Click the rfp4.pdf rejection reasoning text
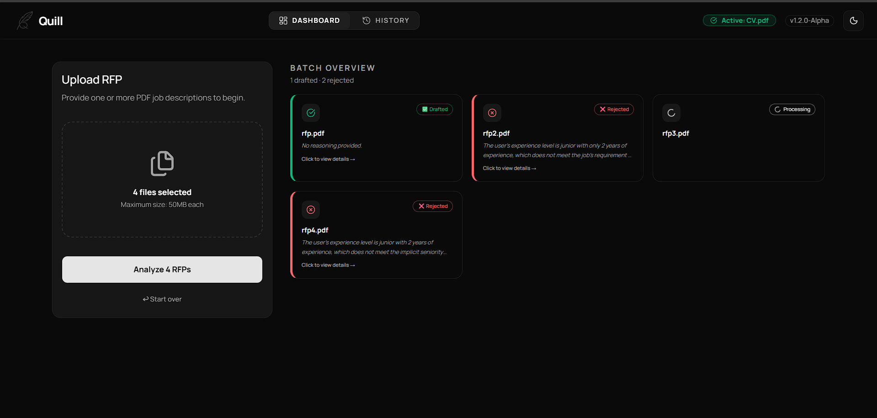The image size is (877, 418). coord(374,247)
